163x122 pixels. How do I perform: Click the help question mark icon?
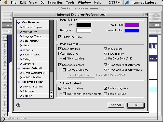tap(18, 105)
